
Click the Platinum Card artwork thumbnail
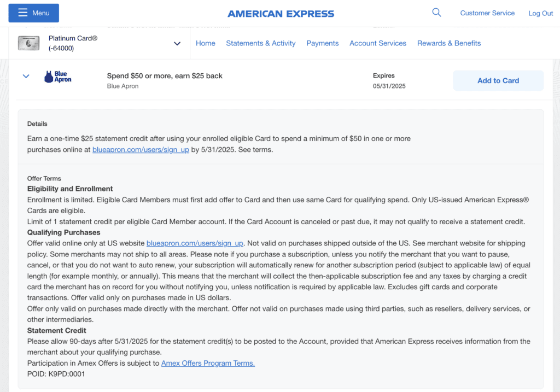tap(28, 43)
